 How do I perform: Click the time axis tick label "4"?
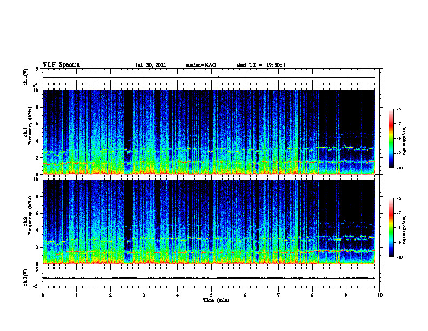178,295
